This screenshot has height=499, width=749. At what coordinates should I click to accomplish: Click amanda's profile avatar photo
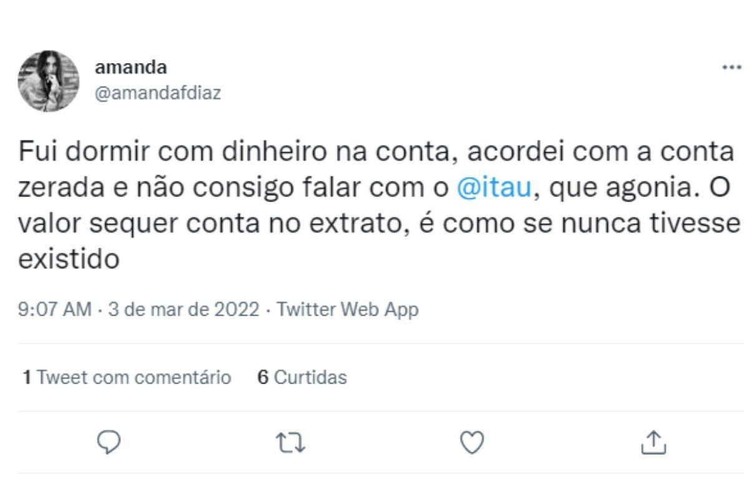(x=49, y=81)
